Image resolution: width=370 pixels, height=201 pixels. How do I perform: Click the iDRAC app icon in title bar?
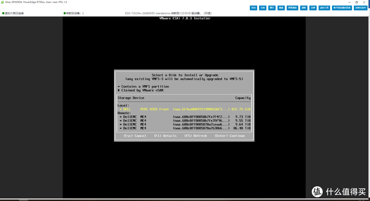click(2, 2)
